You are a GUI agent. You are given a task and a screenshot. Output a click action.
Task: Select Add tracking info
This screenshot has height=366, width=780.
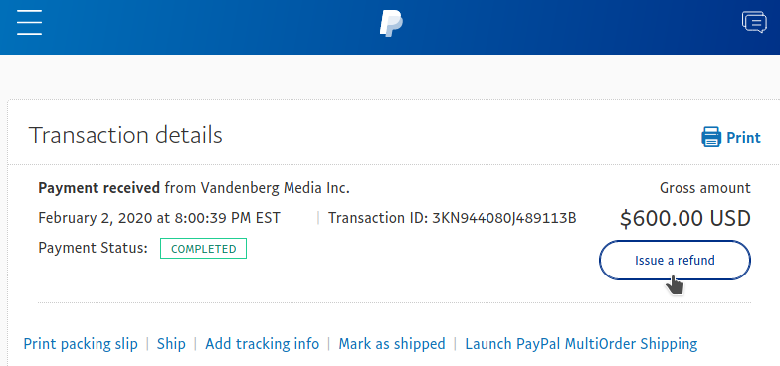[263, 344]
